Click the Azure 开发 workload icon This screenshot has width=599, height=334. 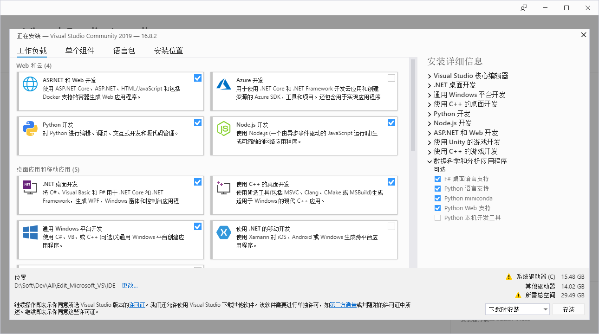tap(223, 84)
